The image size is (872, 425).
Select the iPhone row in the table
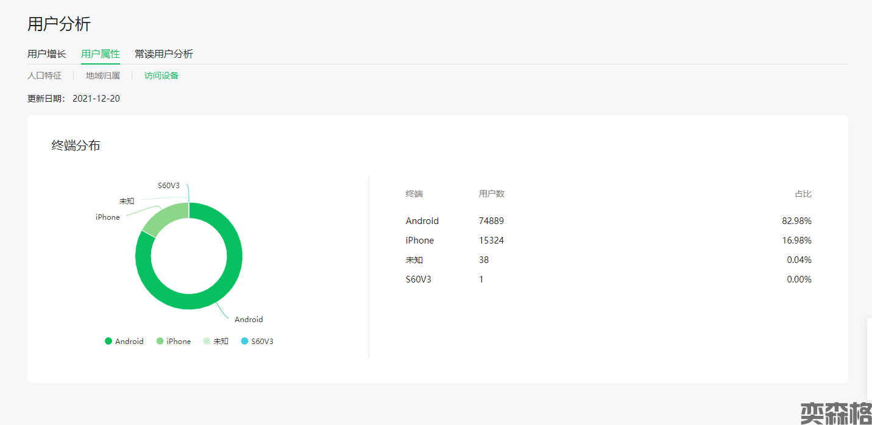pos(420,241)
